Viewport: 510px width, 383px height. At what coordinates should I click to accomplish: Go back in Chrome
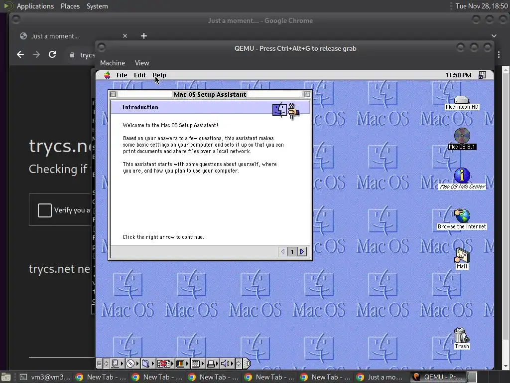[x=20, y=54]
